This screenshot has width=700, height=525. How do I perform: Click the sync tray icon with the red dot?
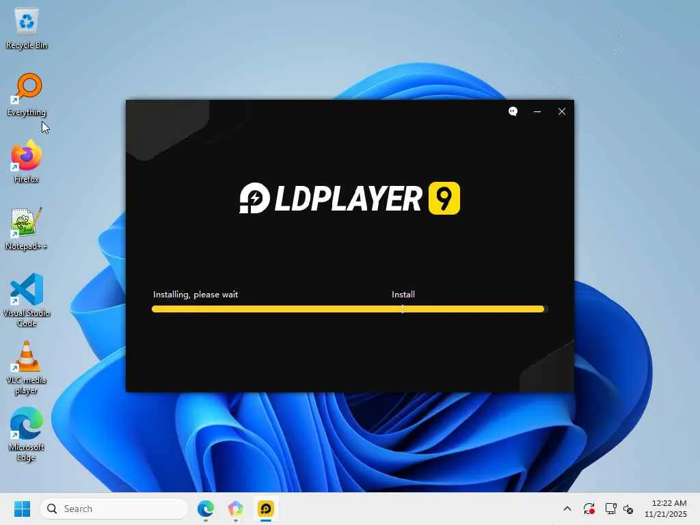[x=589, y=509]
